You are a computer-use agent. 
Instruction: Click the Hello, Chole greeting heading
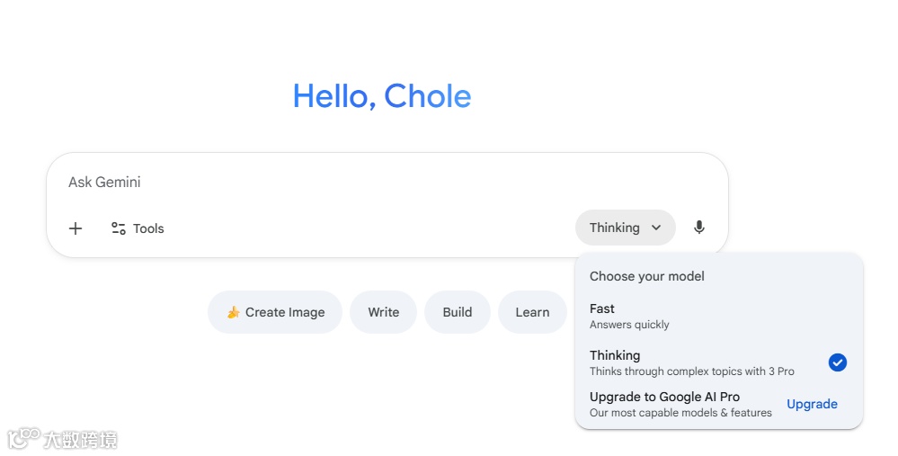click(382, 96)
